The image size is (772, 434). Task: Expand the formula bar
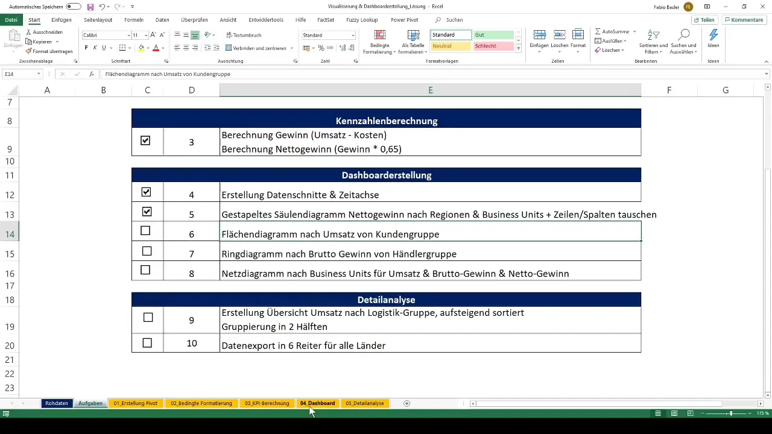click(x=767, y=74)
